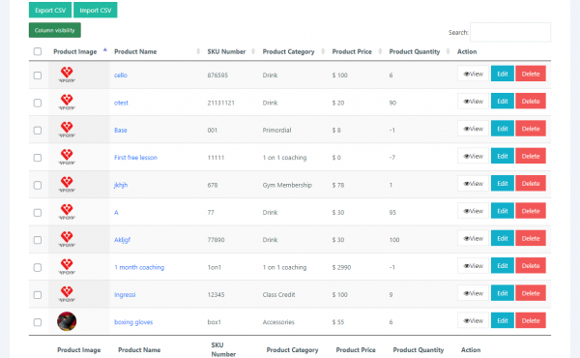This screenshot has height=358, width=580.
Task: Sort table by Product Category header
Action: pos(288,52)
